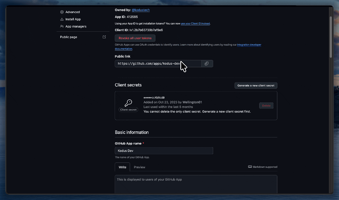Click the external link icon for Public page
The image size is (339, 200).
point(104,37)
